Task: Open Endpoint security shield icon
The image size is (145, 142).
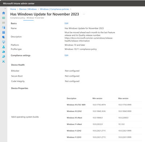Action: (4, 37)
